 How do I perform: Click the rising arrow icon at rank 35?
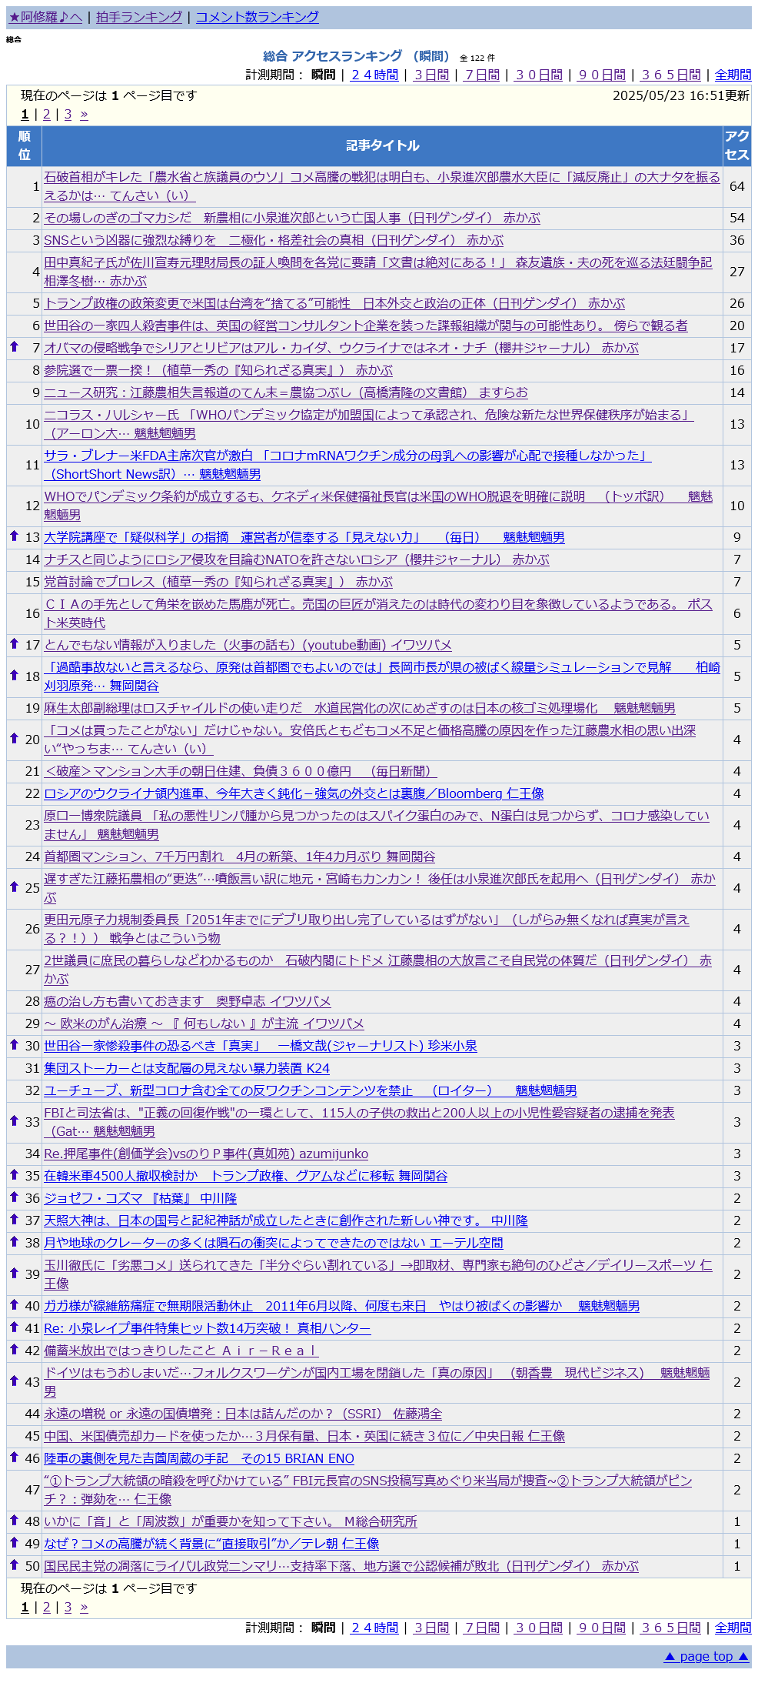pos(14,1175)
